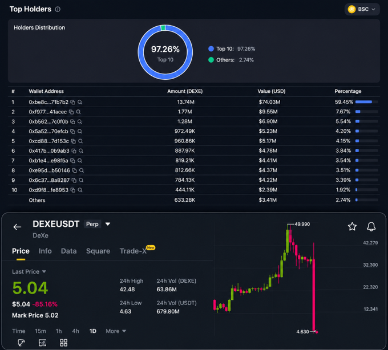Add DEXEUSDT to favorites with star
The height and width of the screenshot is (350, 388).
click(x=352, y=226)
